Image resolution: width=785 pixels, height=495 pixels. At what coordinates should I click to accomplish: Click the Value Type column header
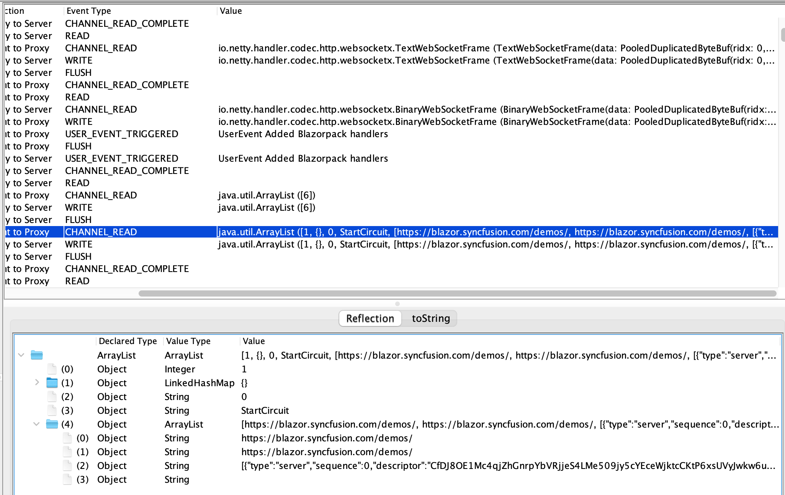pos(188,341)
